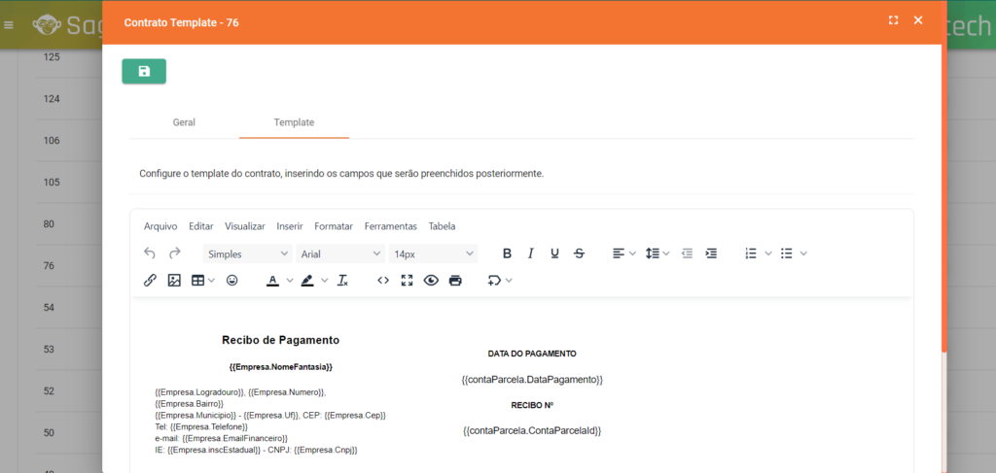Apply strikethrough to text

point(579,253)
